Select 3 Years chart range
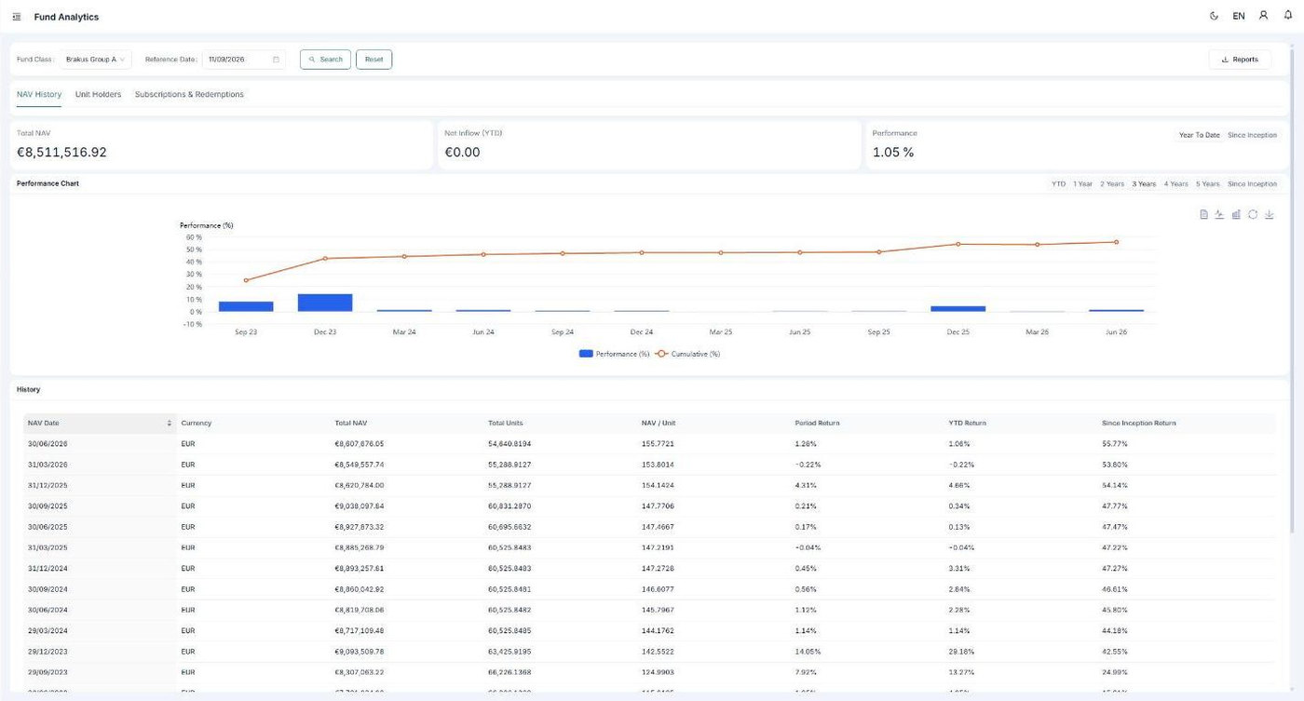1304x701 pixels. click(1144, 183)
